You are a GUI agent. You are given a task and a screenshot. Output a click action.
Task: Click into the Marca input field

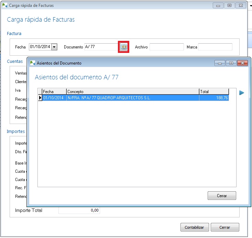(215, 47)
